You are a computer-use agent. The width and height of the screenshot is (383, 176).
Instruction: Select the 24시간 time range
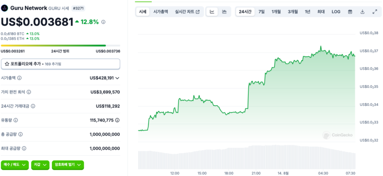click(x=245, y=12)
